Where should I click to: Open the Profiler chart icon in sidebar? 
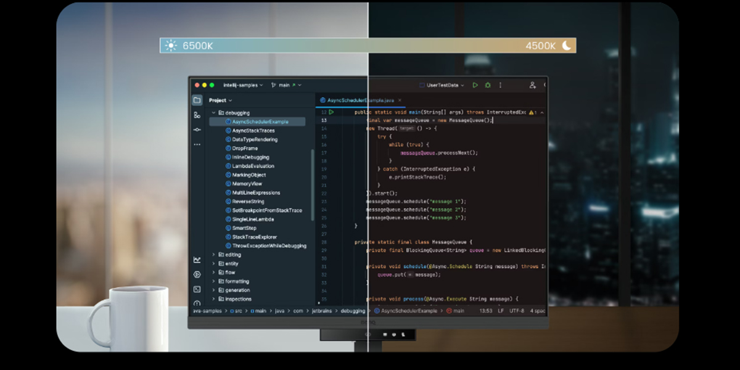[x=197, y=260]
